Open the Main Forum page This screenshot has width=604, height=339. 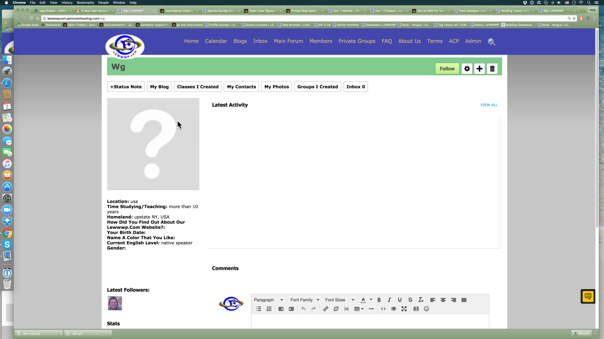tap(288, 41)
